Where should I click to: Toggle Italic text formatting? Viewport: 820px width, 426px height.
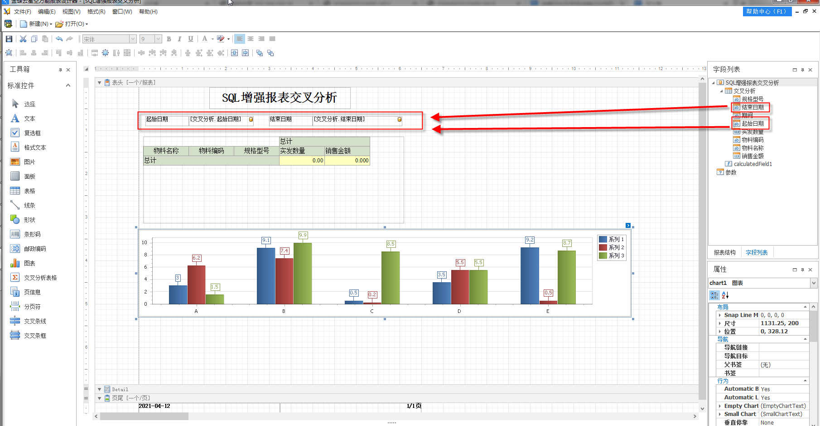179,39
